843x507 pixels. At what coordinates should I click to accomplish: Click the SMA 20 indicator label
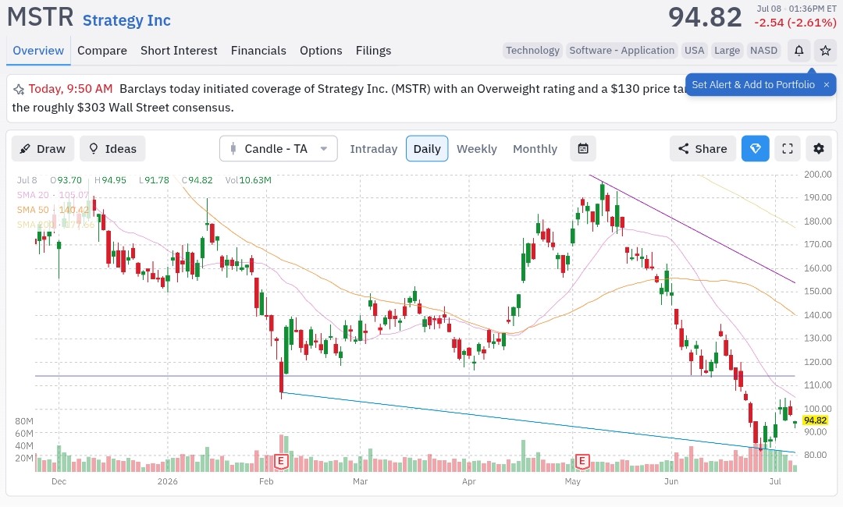53,195
